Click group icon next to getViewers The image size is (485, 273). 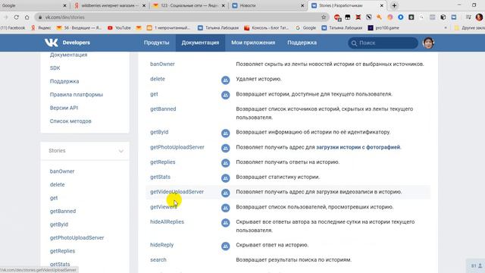[x=226, y=208]
